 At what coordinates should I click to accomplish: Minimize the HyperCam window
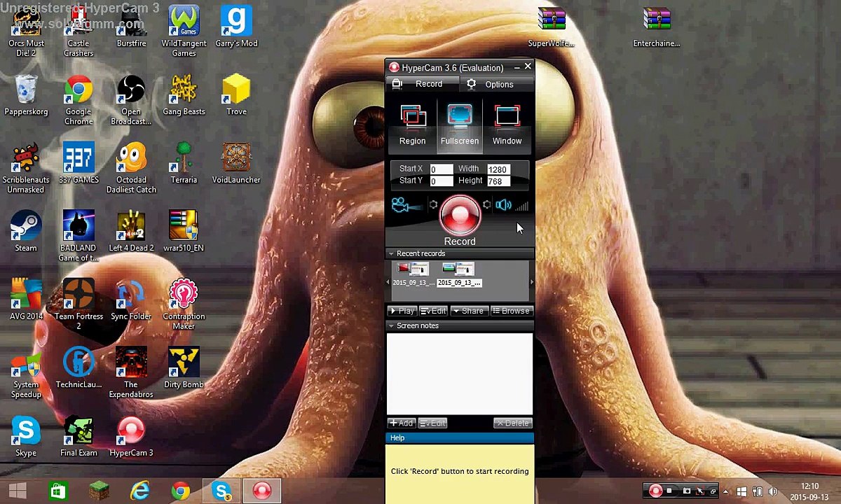(x=517, y=67)
